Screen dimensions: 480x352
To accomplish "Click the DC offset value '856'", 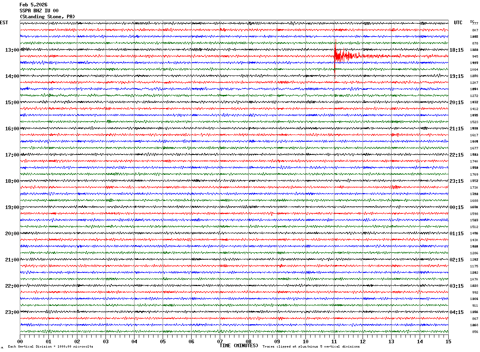I will (x=475, y=332).
